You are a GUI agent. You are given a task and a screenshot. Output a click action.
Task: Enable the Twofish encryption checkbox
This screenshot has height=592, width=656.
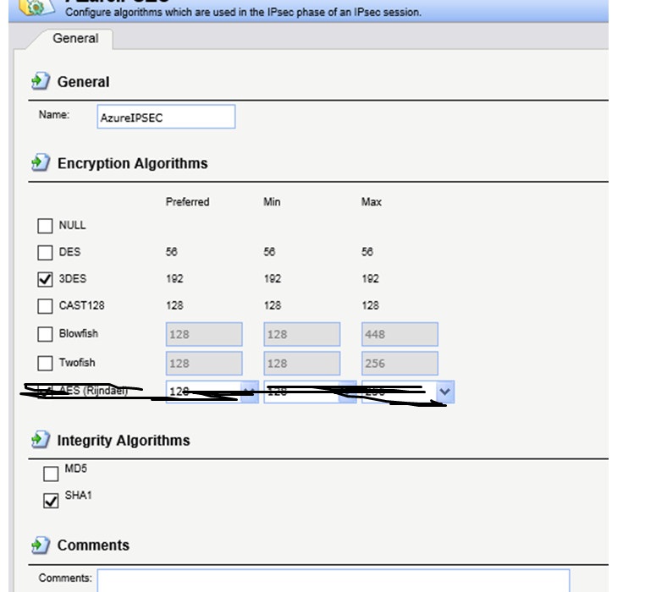point(45,364)
